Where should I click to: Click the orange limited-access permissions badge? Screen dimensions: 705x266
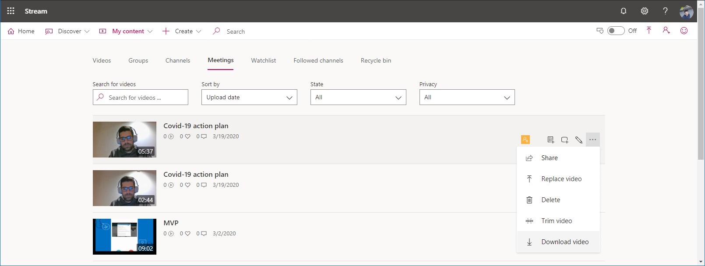(x=525, y=140)
